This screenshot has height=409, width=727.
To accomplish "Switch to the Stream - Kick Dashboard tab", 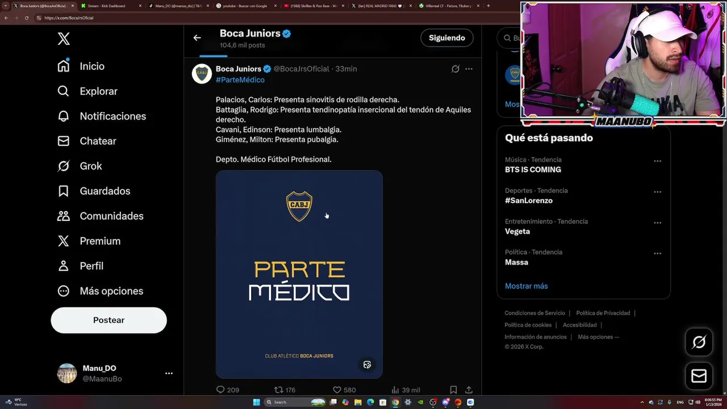I will 111,6.
